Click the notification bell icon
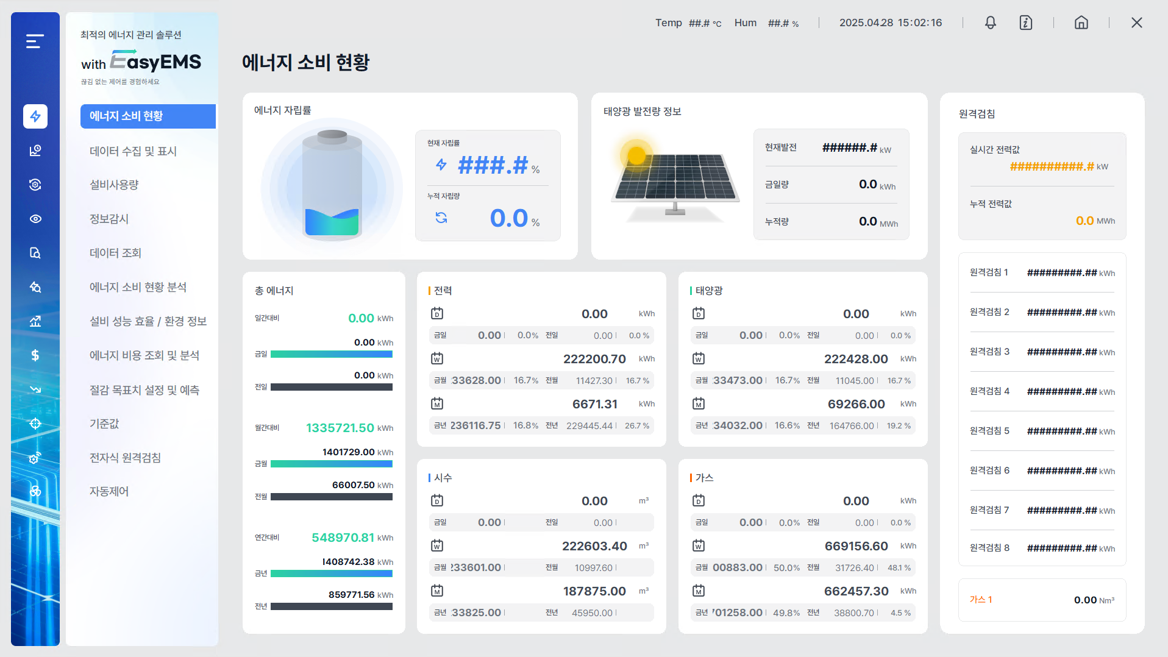The width and height of the screenshot is (1168, 657). click(x=991, y=23)
